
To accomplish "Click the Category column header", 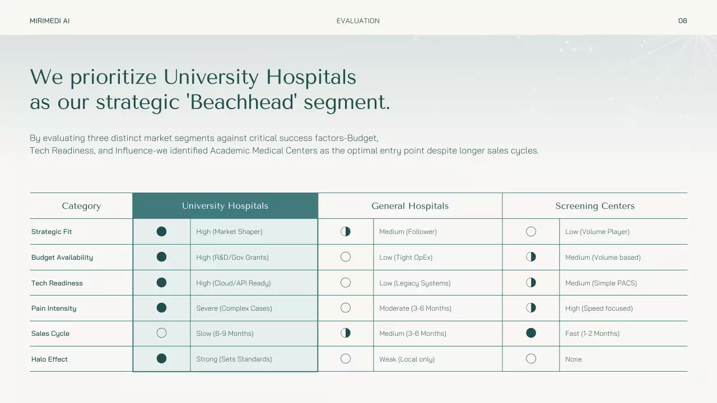I will tap(81, 206).
